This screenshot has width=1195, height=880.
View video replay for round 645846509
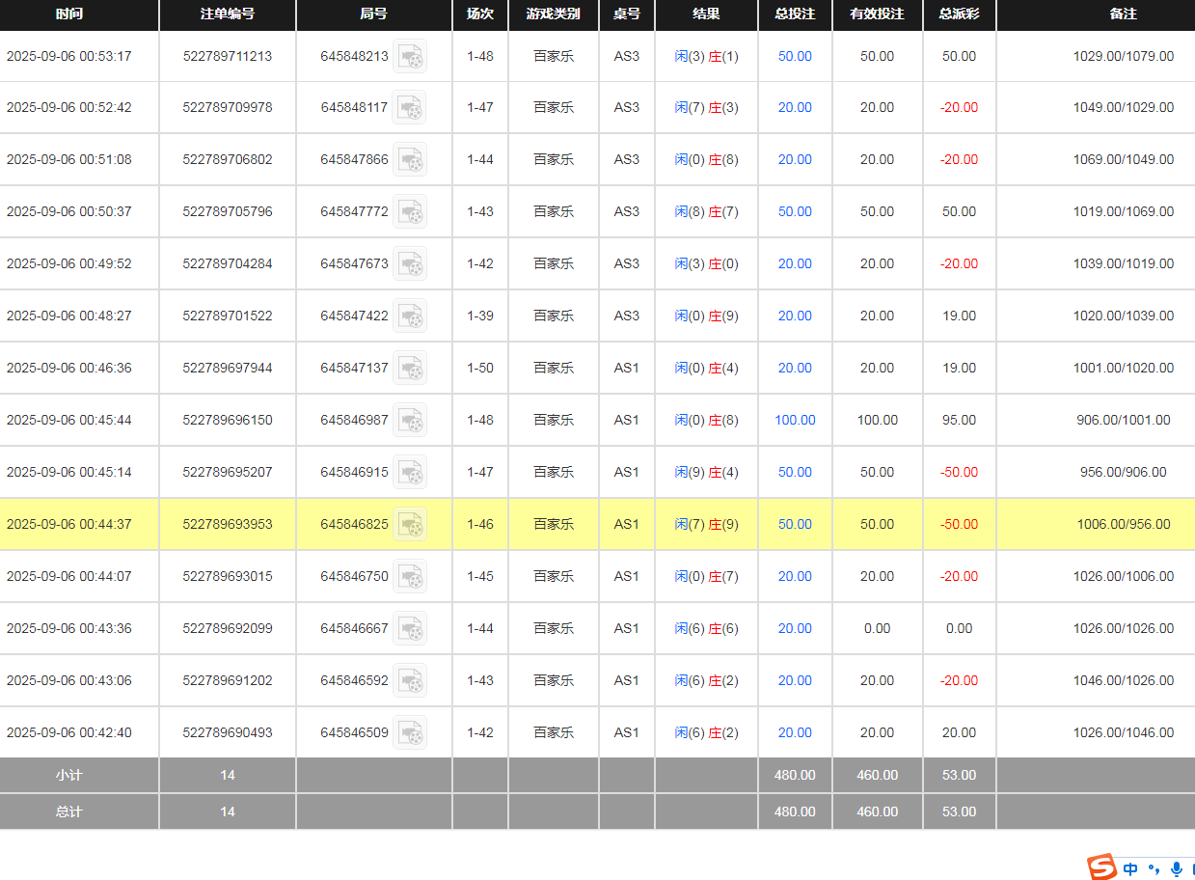point(410,733)
